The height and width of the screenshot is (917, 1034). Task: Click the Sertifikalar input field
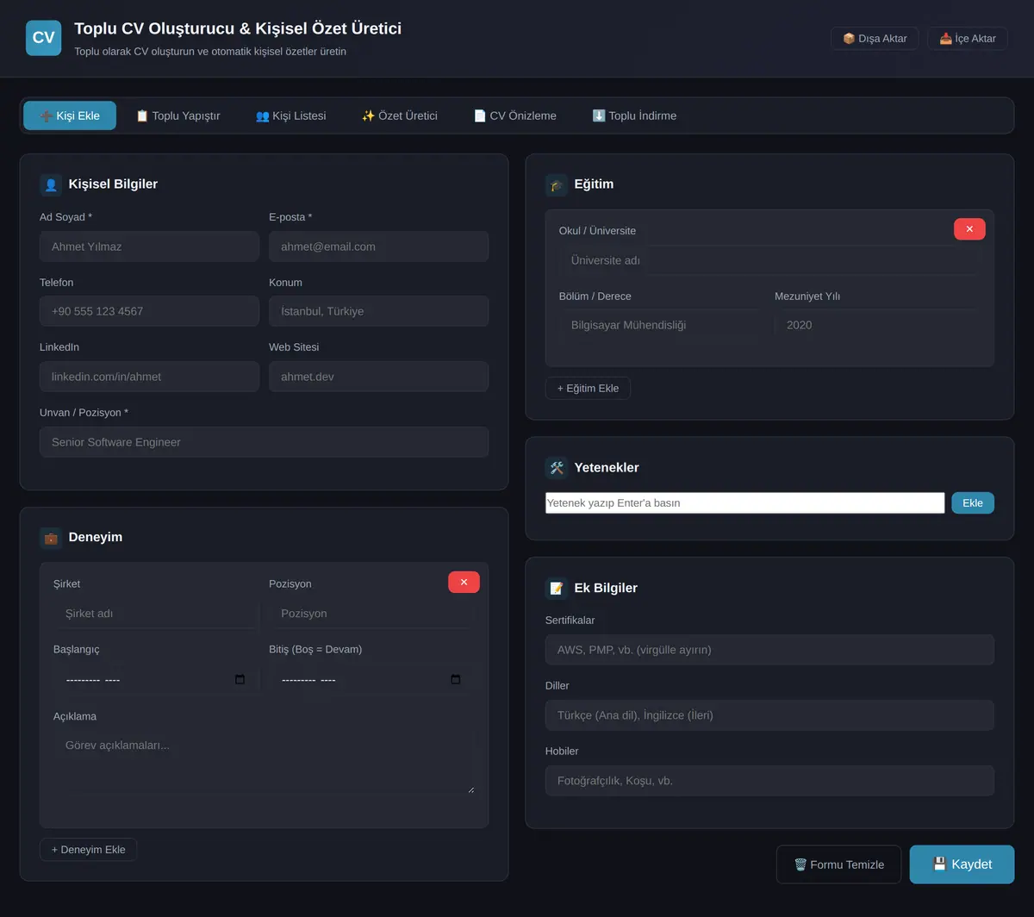[769, 650]
